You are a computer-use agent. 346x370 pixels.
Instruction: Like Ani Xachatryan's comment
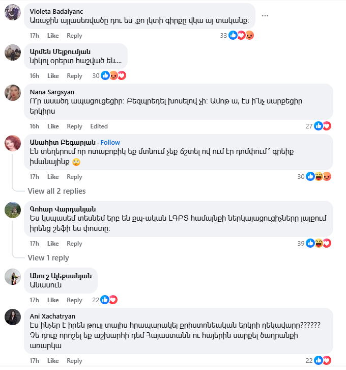click(53, 361)
